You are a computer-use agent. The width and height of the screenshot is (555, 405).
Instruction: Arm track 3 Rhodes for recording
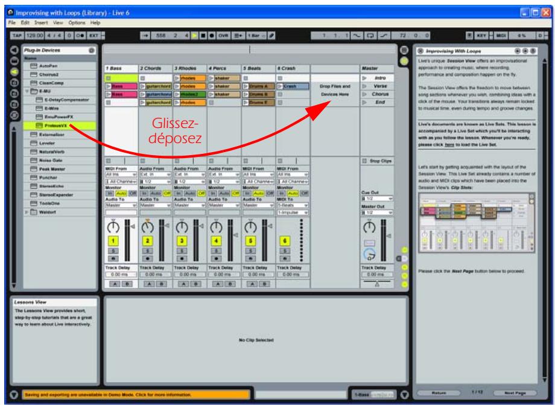point(181,257)
